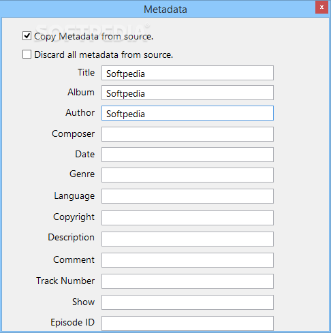Screen dimensions: 331x333
Task: Click into the Comment field
Action: coord(187,260)
